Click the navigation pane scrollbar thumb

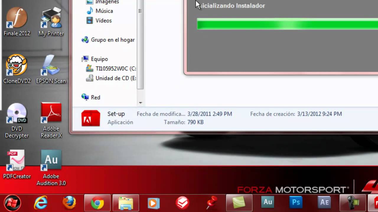pyautogui.click(x=140, y=44)
